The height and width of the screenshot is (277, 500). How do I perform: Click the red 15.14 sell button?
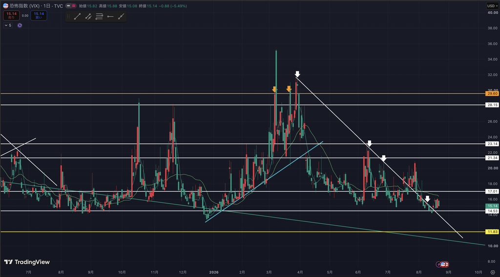[12, 15]
